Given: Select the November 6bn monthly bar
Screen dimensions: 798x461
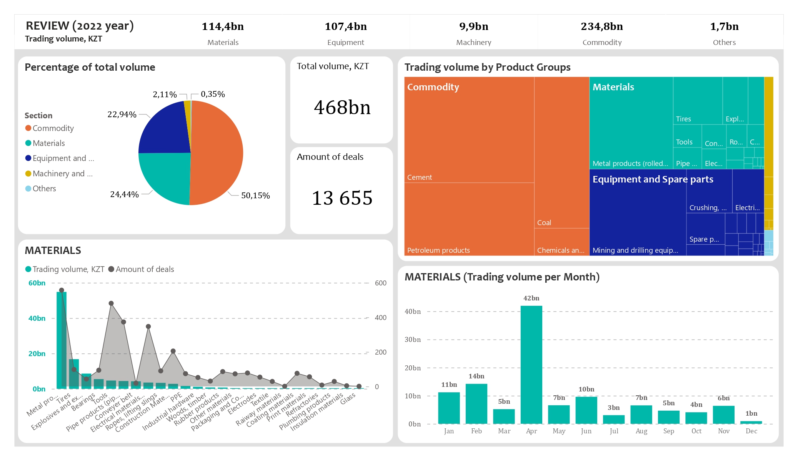Looking at the screenshot, I should [x=724, y=415].
